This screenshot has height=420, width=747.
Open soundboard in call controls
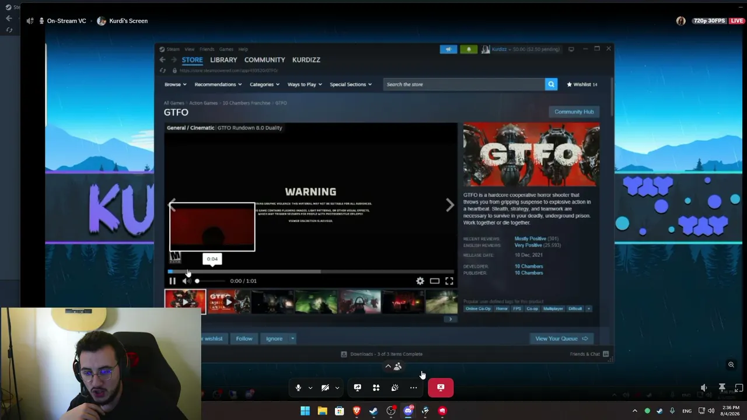pos(395,387)
